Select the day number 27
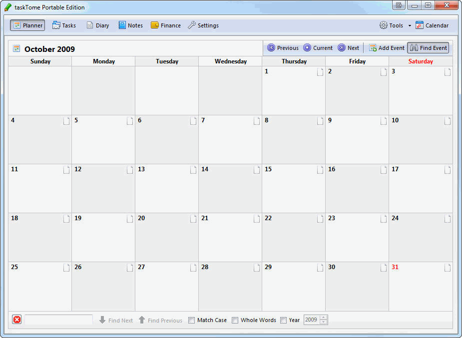 [x=141, y=267]
